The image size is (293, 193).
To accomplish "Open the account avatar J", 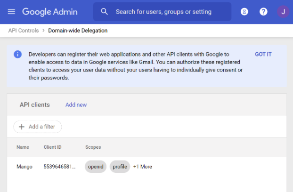I will pos(283,12).
